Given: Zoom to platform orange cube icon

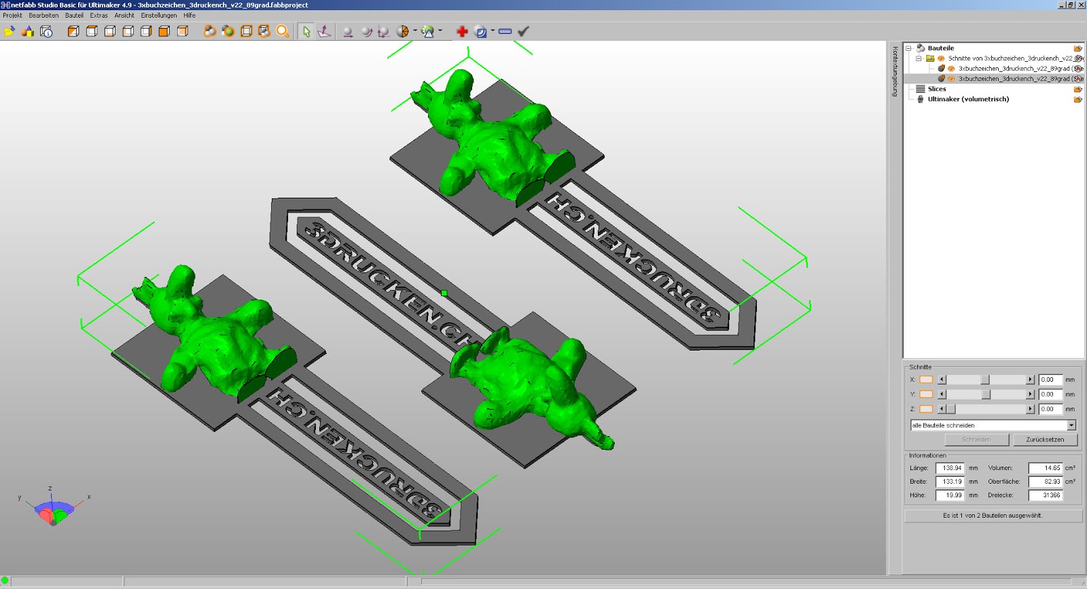Looking at the screenshot, I should [x=247, y=31].
